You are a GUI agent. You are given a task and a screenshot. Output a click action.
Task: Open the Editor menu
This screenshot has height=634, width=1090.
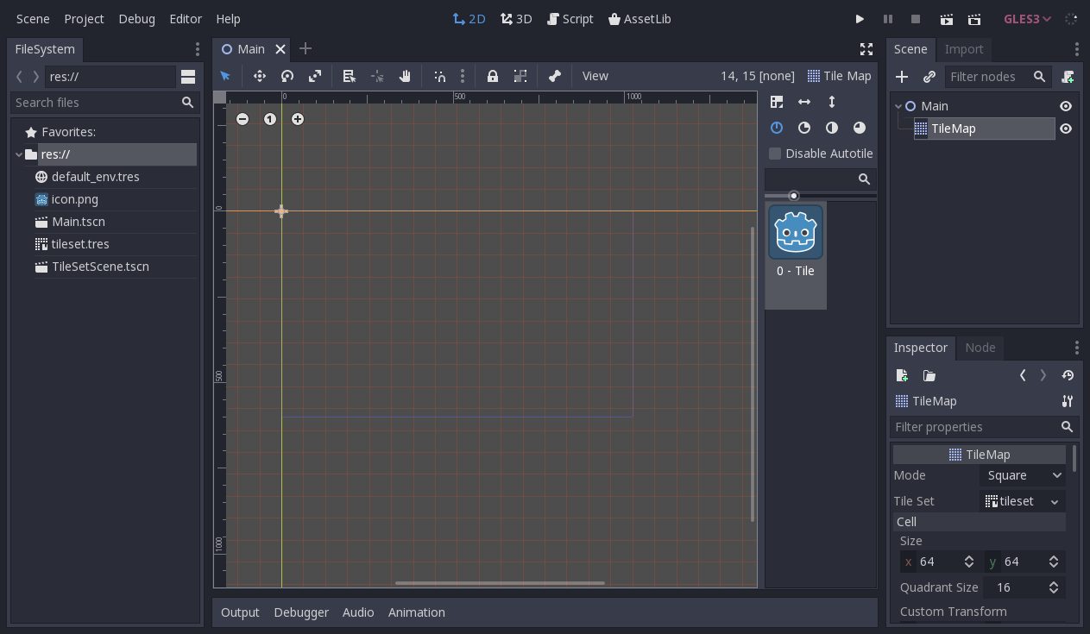(186, 19)
